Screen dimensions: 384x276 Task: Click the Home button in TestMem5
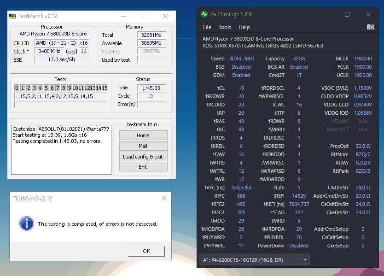pos(143,135)
